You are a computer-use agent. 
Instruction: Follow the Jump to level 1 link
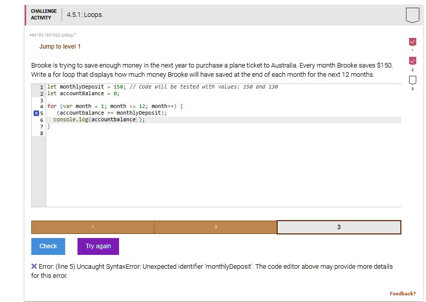(x=60, y=47)
